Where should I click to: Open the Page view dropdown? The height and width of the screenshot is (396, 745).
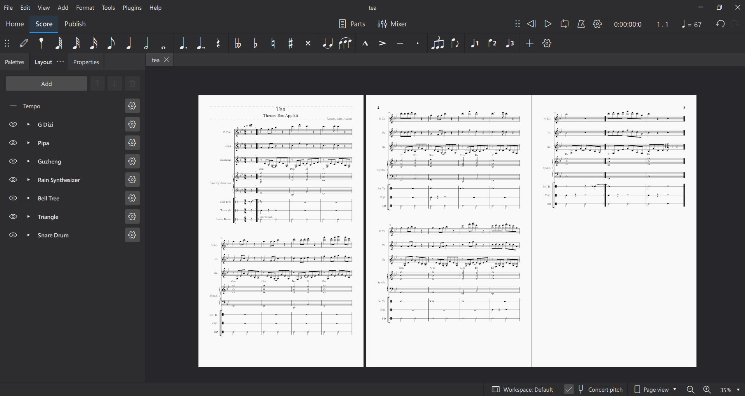click(x=655, y=389)
